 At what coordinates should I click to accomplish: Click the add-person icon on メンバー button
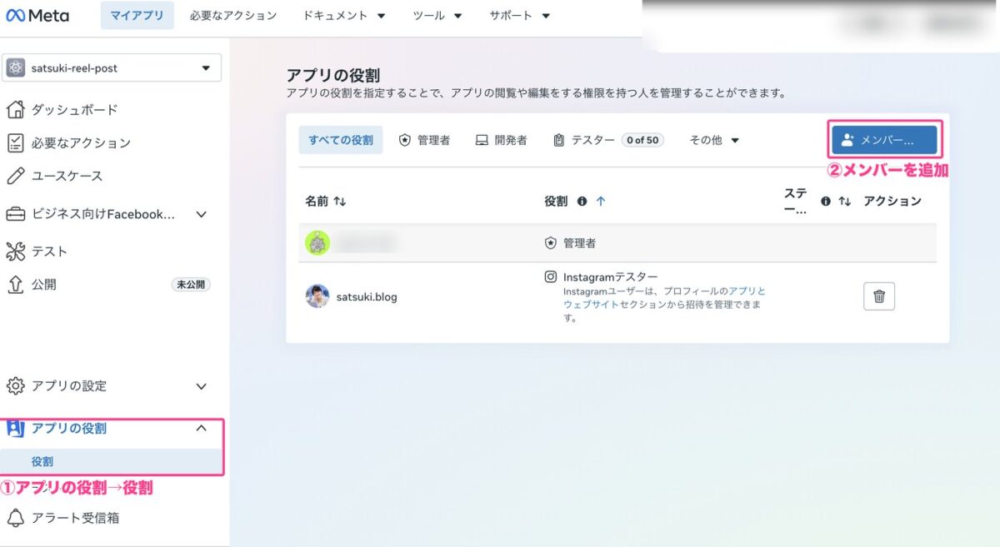[847, 140]
